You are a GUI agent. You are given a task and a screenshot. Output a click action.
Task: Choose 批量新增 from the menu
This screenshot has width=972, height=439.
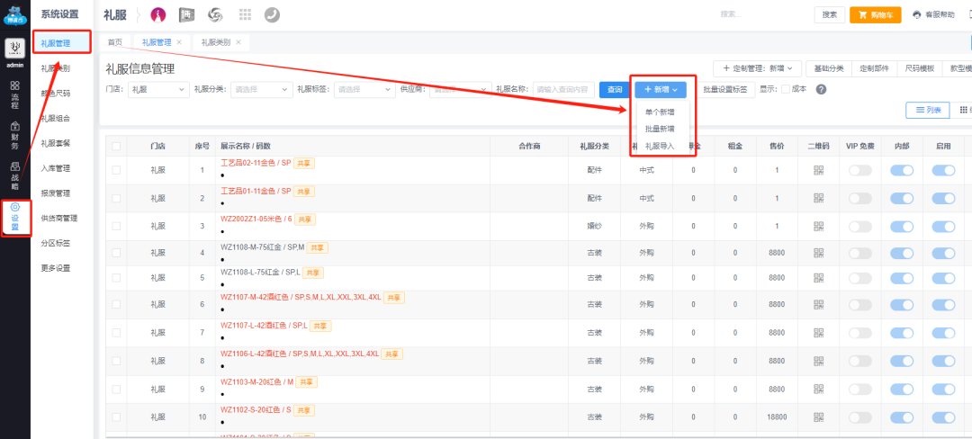tap(659, 129)
